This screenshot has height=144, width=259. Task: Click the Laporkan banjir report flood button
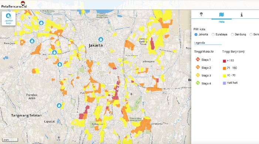pyautogui.click(x=9, y=18)
